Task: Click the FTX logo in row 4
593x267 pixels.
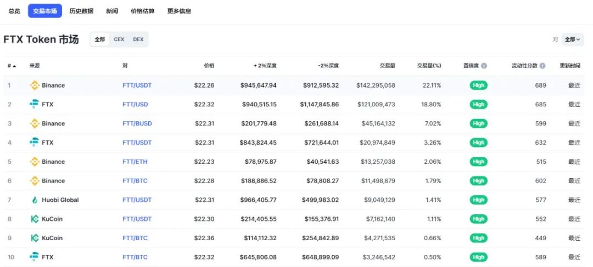Action: [x=35, y=143]
